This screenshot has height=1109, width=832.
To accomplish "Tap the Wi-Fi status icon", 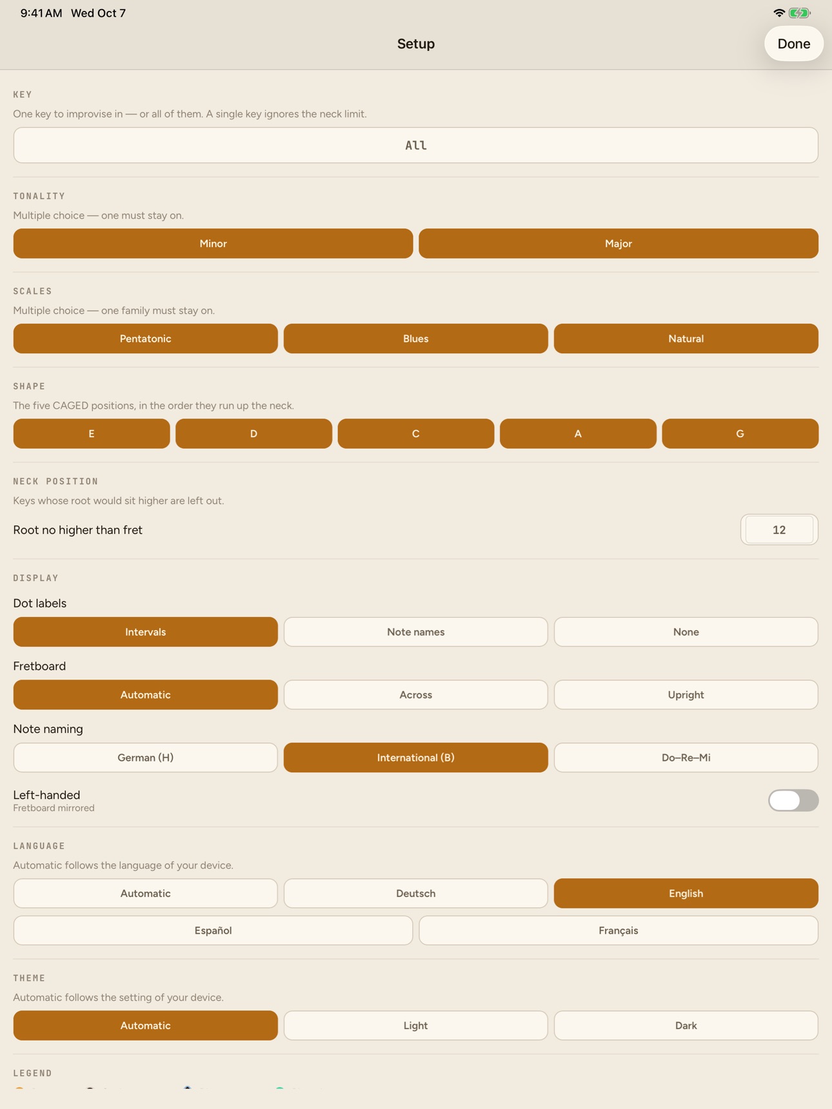I will pos(779,13).
